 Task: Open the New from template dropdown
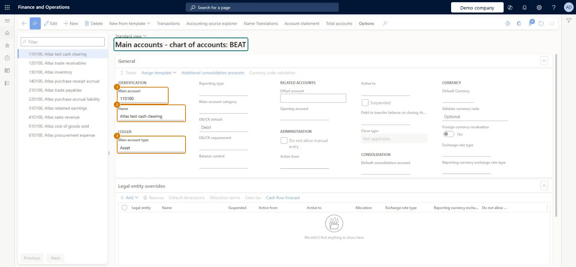click(x=130, y=23)
